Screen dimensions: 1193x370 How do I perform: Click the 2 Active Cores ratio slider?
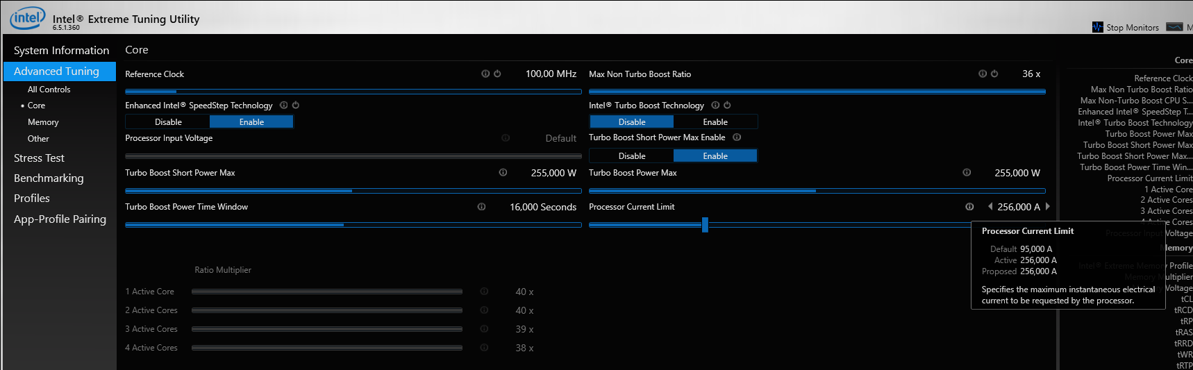(327, 310)
